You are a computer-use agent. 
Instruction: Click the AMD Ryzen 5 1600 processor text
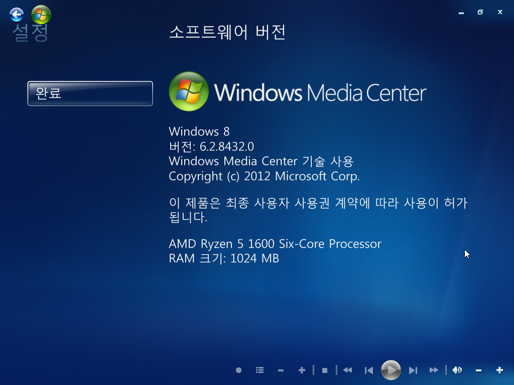[x=275, y=244]
